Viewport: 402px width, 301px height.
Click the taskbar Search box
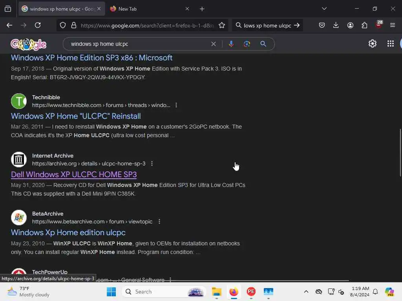(x=164, y=292)
